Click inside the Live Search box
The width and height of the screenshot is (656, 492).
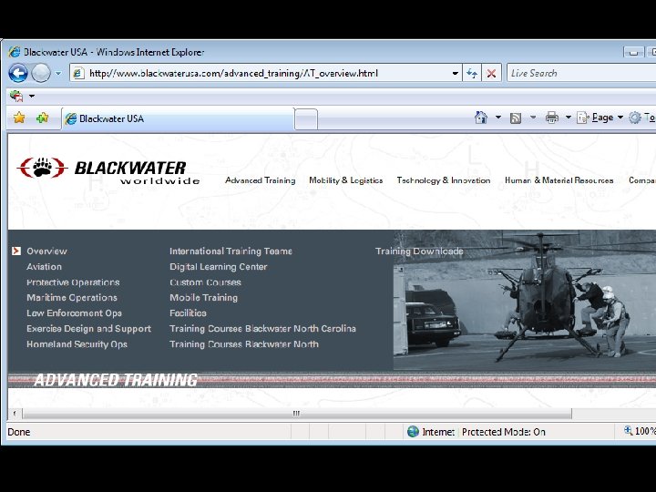pos(581,73)
